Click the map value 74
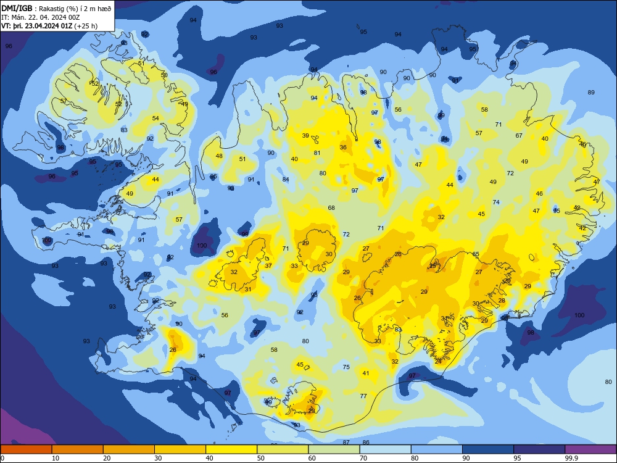The height and width of the screenshot is (463, 617). 496,202
